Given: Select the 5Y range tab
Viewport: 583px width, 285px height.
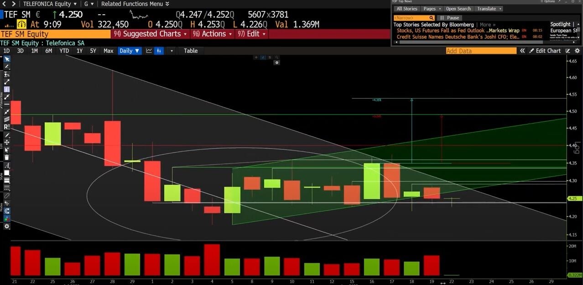Looking at the screenshot, I should click(x=93, y=51).
